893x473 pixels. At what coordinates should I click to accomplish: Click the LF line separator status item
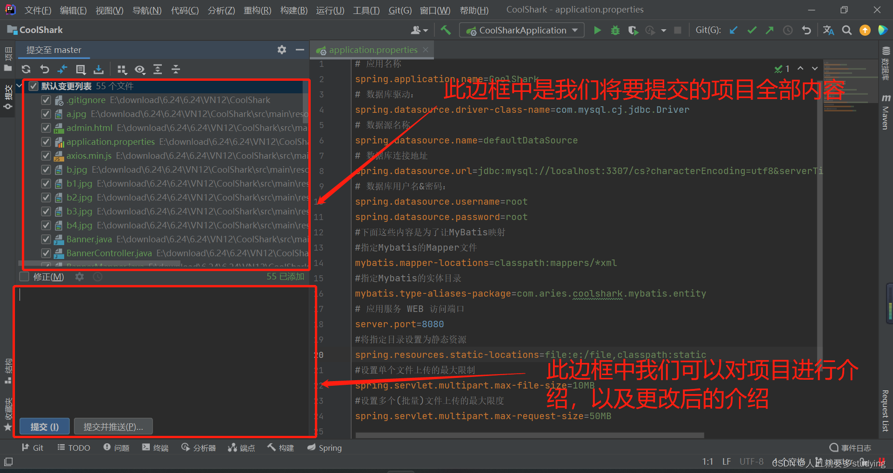726,462
